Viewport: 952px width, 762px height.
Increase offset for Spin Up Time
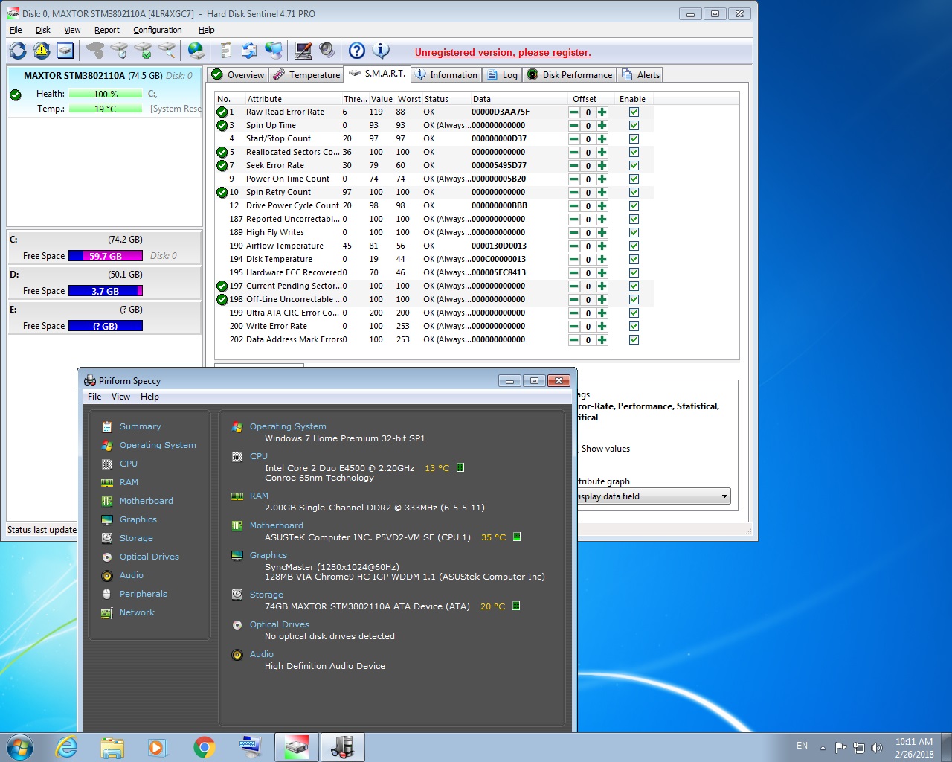(602, 126)
